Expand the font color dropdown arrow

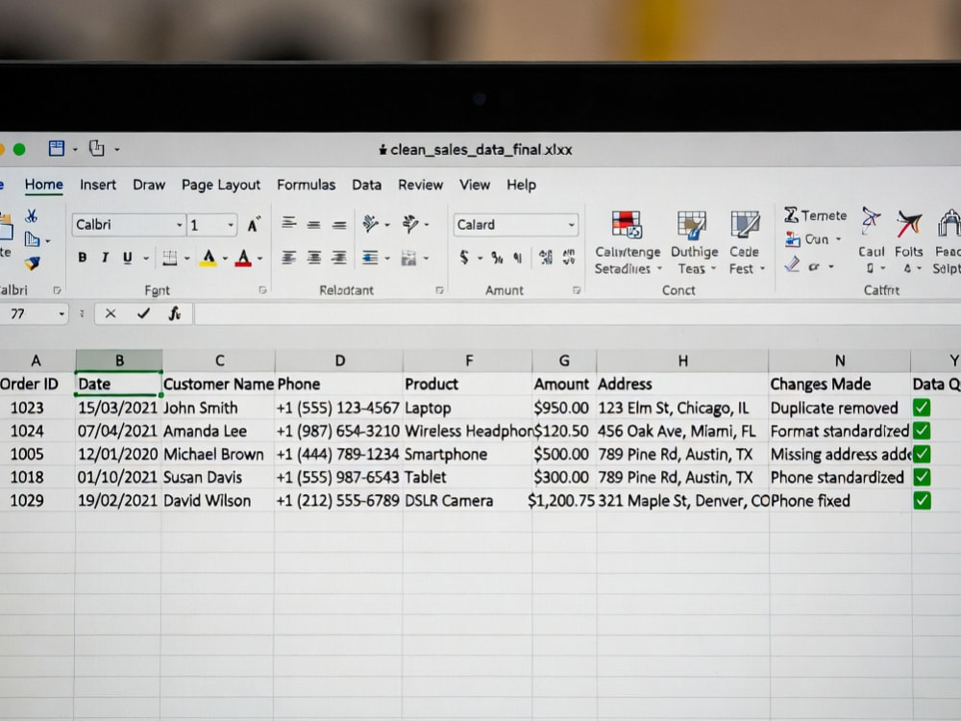tap(259, 259)
